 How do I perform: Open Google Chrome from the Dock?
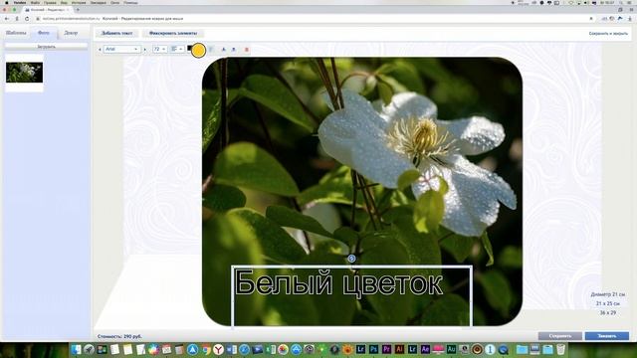coord(206,349)
